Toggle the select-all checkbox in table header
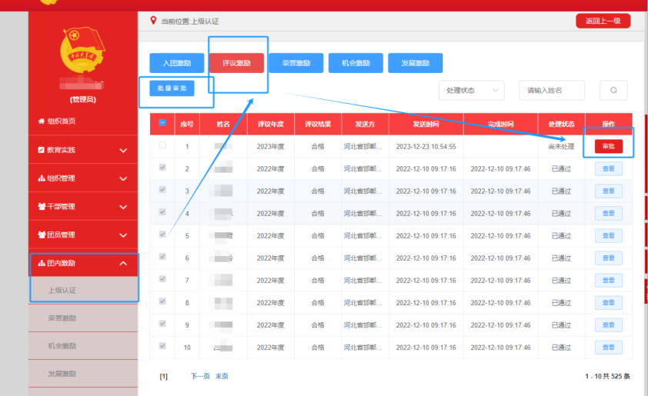This screenshot has width=648, height=396. pos(162,123)
